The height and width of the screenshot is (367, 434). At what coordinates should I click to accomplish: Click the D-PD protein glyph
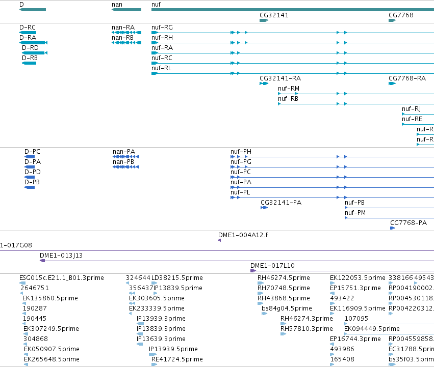tap(30, 177)
